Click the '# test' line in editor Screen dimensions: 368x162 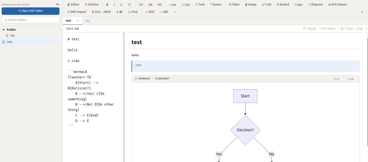tap(73, 39)
